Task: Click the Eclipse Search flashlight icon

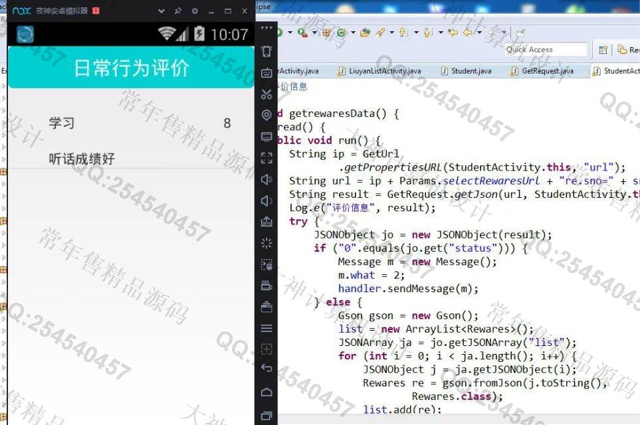Action: click(x=380, y=33)
